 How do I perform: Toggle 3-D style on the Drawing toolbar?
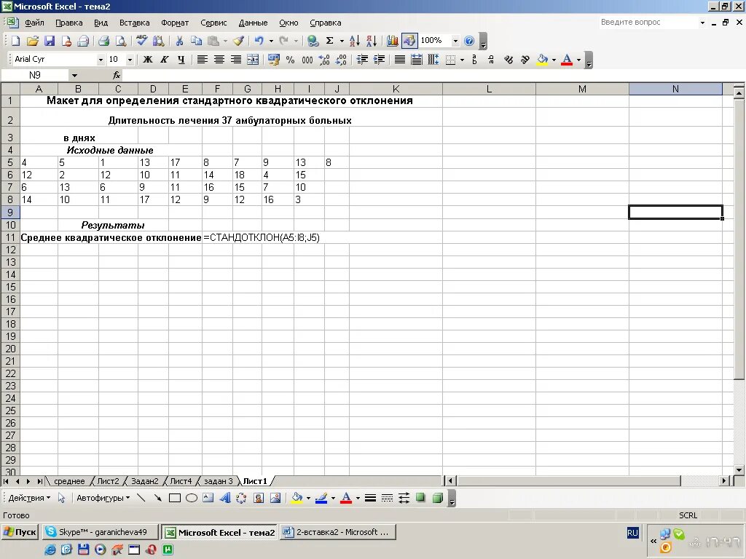(438, 498)
